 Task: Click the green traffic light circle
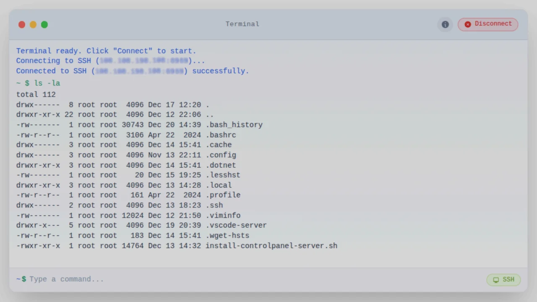[44, 24]
